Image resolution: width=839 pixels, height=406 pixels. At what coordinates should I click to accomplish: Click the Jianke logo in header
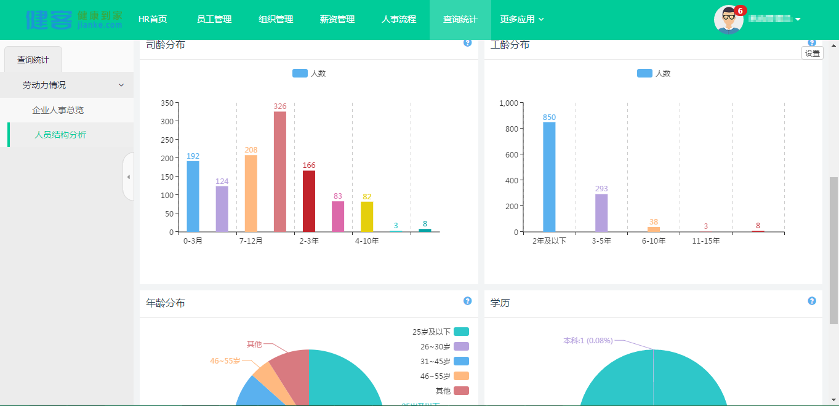74,20
